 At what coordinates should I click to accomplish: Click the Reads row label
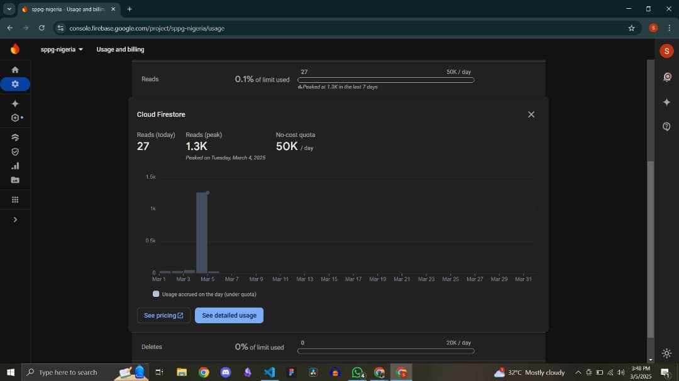click(x=150, y=79)
